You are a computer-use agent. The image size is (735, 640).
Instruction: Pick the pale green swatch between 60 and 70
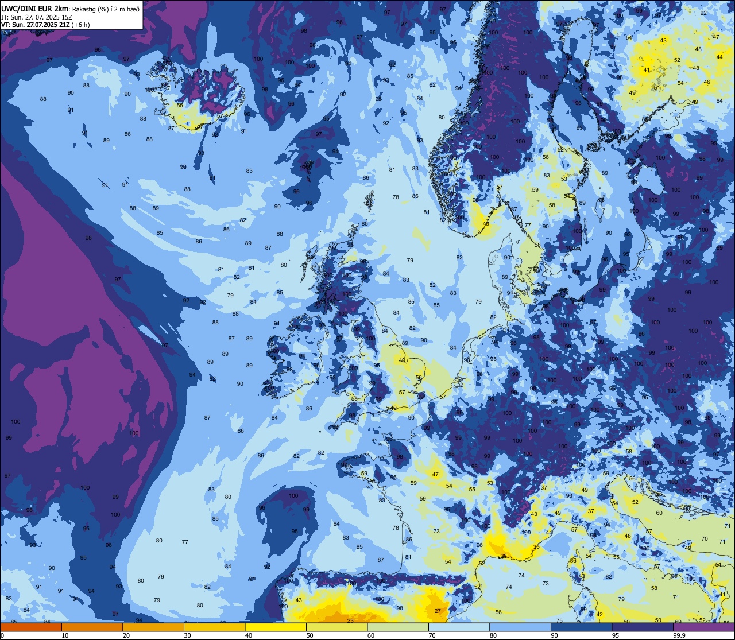tap(398, 627)
